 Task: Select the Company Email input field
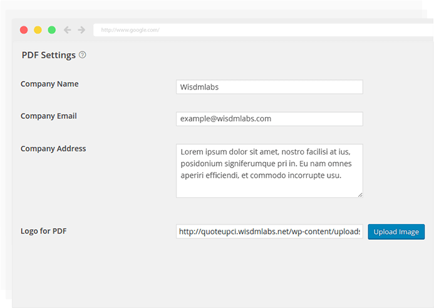click(x=269, y=119)
